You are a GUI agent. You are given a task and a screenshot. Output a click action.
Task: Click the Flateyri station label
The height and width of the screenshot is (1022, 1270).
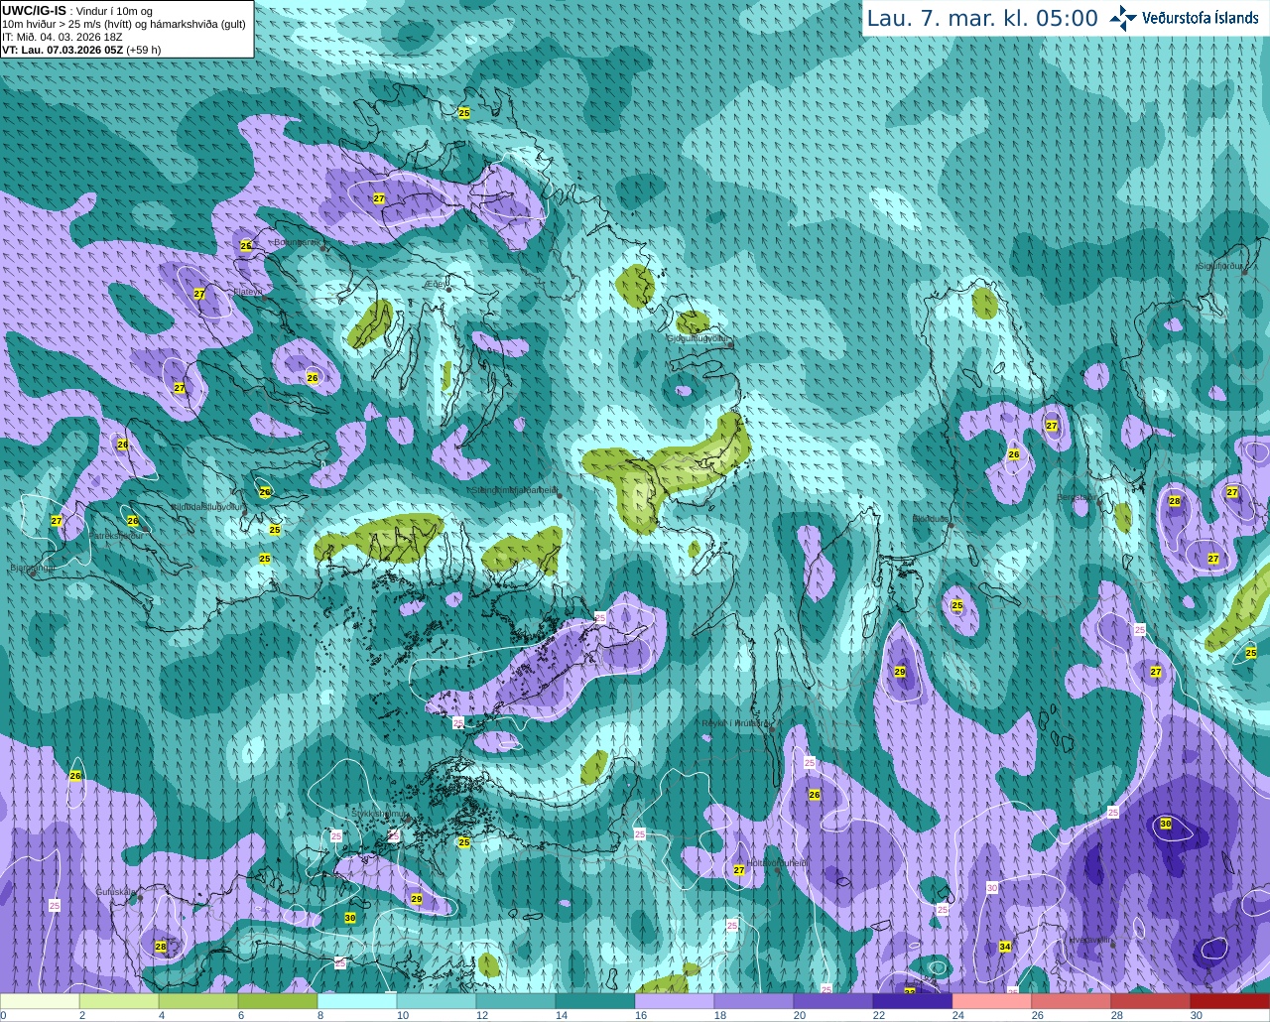(x=248, y=292)
